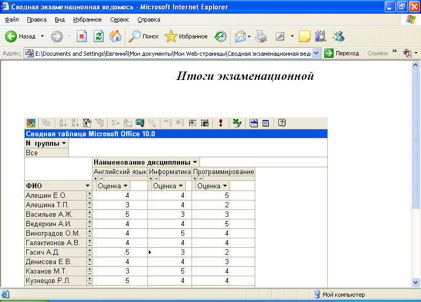
Task: Click the Export to Excel icon
Action: (237, 123)
